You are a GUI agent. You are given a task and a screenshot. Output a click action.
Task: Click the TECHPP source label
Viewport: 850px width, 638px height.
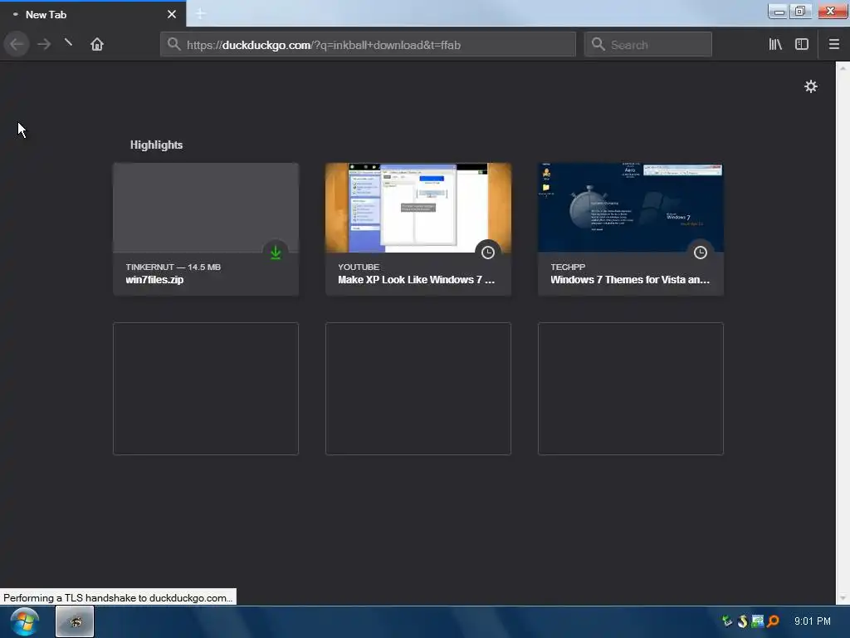[x=568, y=267]
